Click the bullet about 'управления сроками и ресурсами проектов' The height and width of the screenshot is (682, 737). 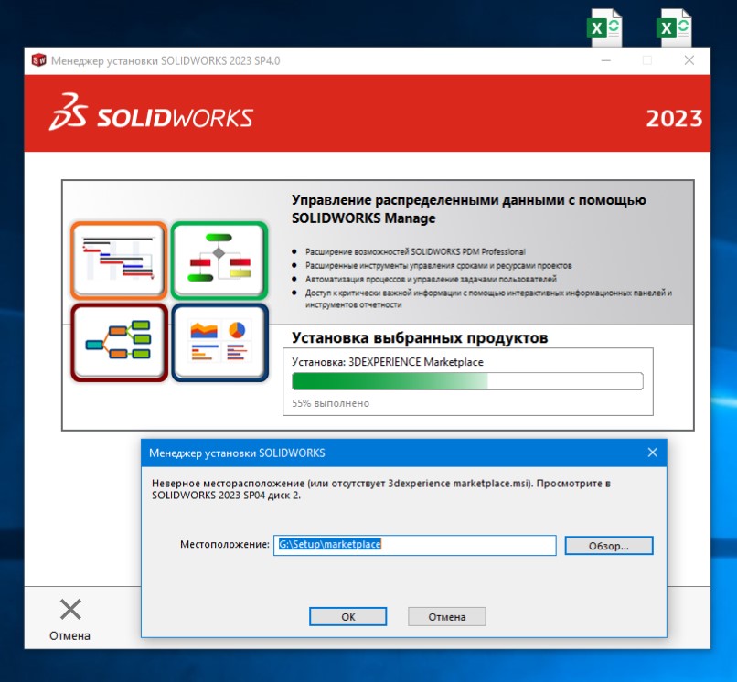pos(438,265)
